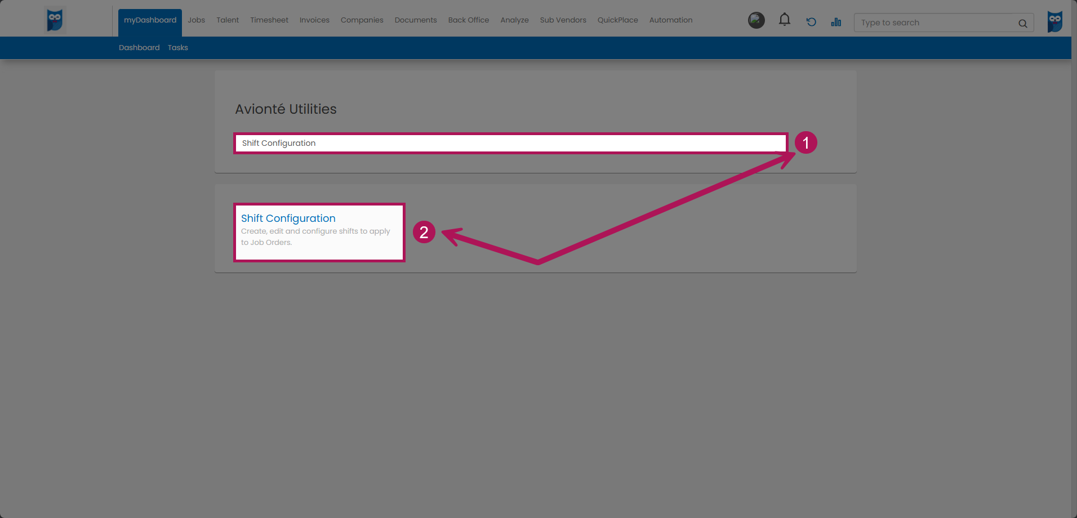The image size is (1077, 518).
Task: Open the Shift Configuration utility link
Action: coord(288,218)
